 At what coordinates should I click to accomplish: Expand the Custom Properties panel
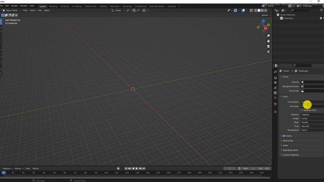click(x=291, y=155)
